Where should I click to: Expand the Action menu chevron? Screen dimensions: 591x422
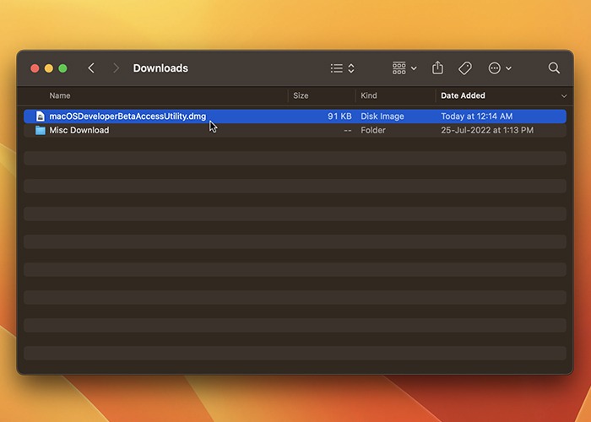(x=508, y=68)
